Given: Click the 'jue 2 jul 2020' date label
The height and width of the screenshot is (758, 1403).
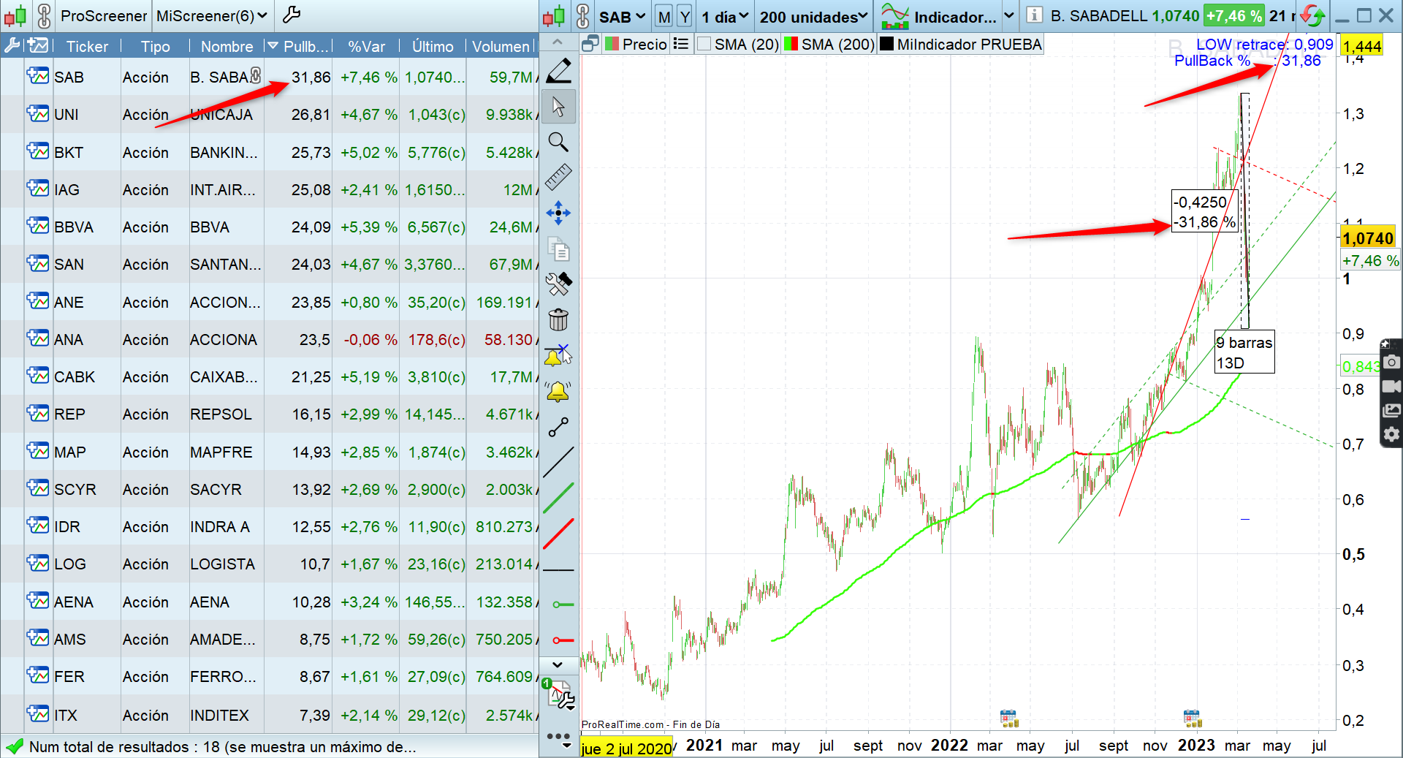Looking at the screenshot, I should [x=626, y=748].
